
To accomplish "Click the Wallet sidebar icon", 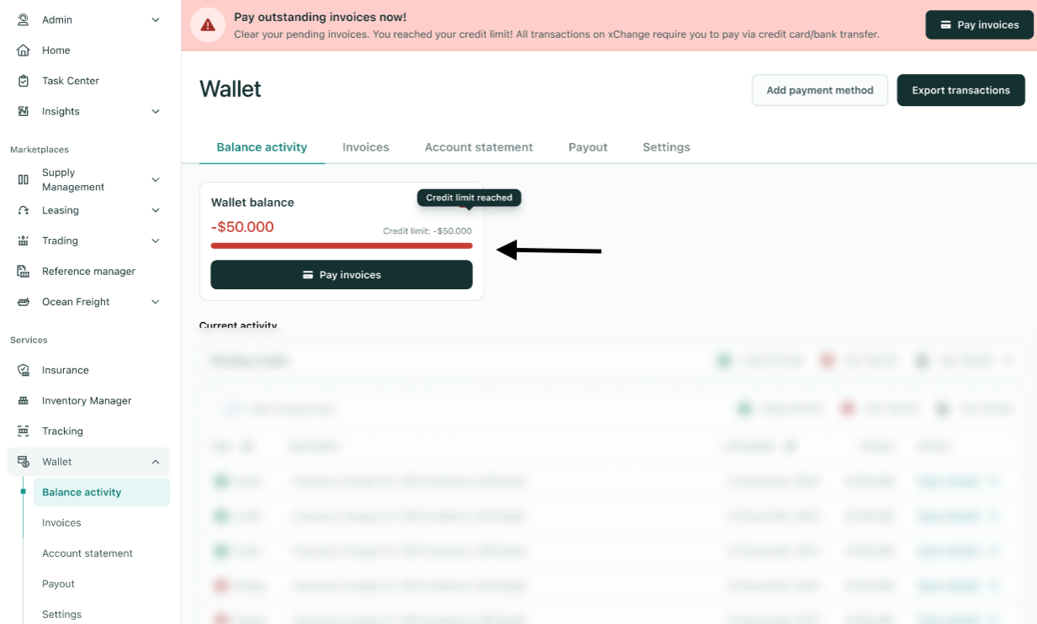I will (x=24, y=461).
